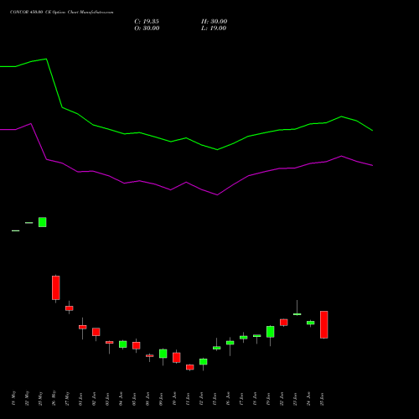Click the green candlestick for 25 May
The image size is (419, 419).
[43, 222]
